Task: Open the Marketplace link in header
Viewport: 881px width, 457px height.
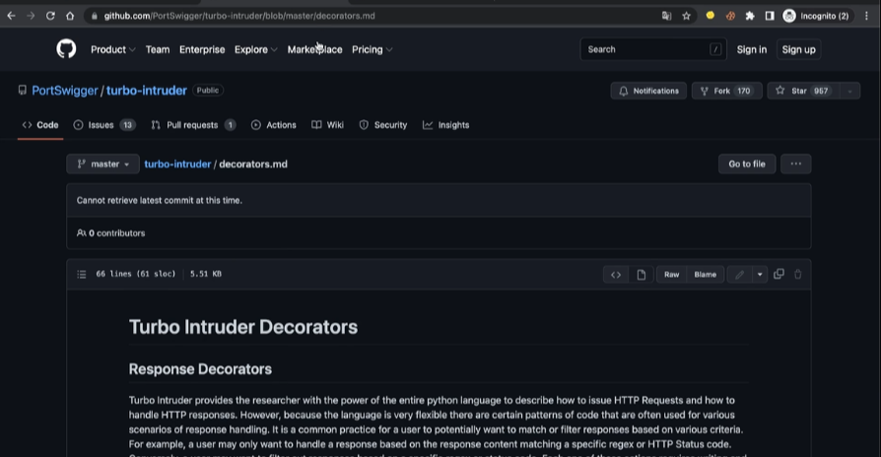Action: (x=314, y=49)
